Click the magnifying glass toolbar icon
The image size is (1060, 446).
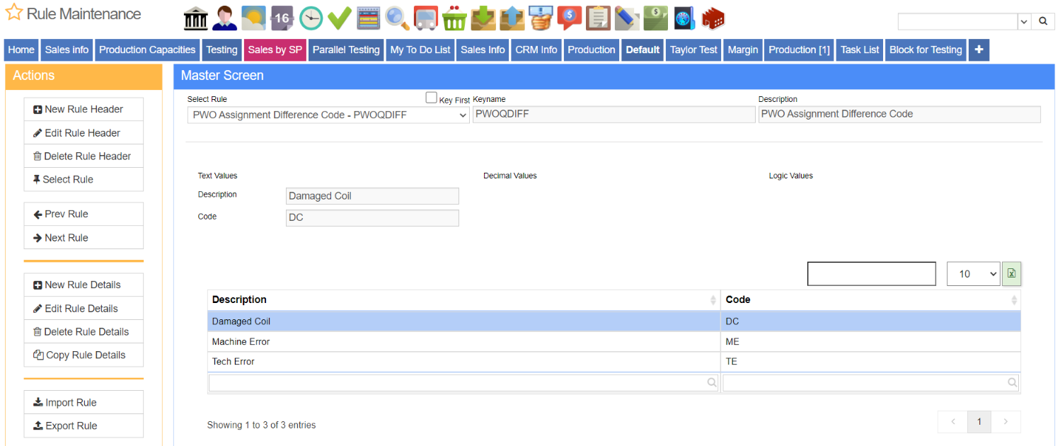click(397, 18)
